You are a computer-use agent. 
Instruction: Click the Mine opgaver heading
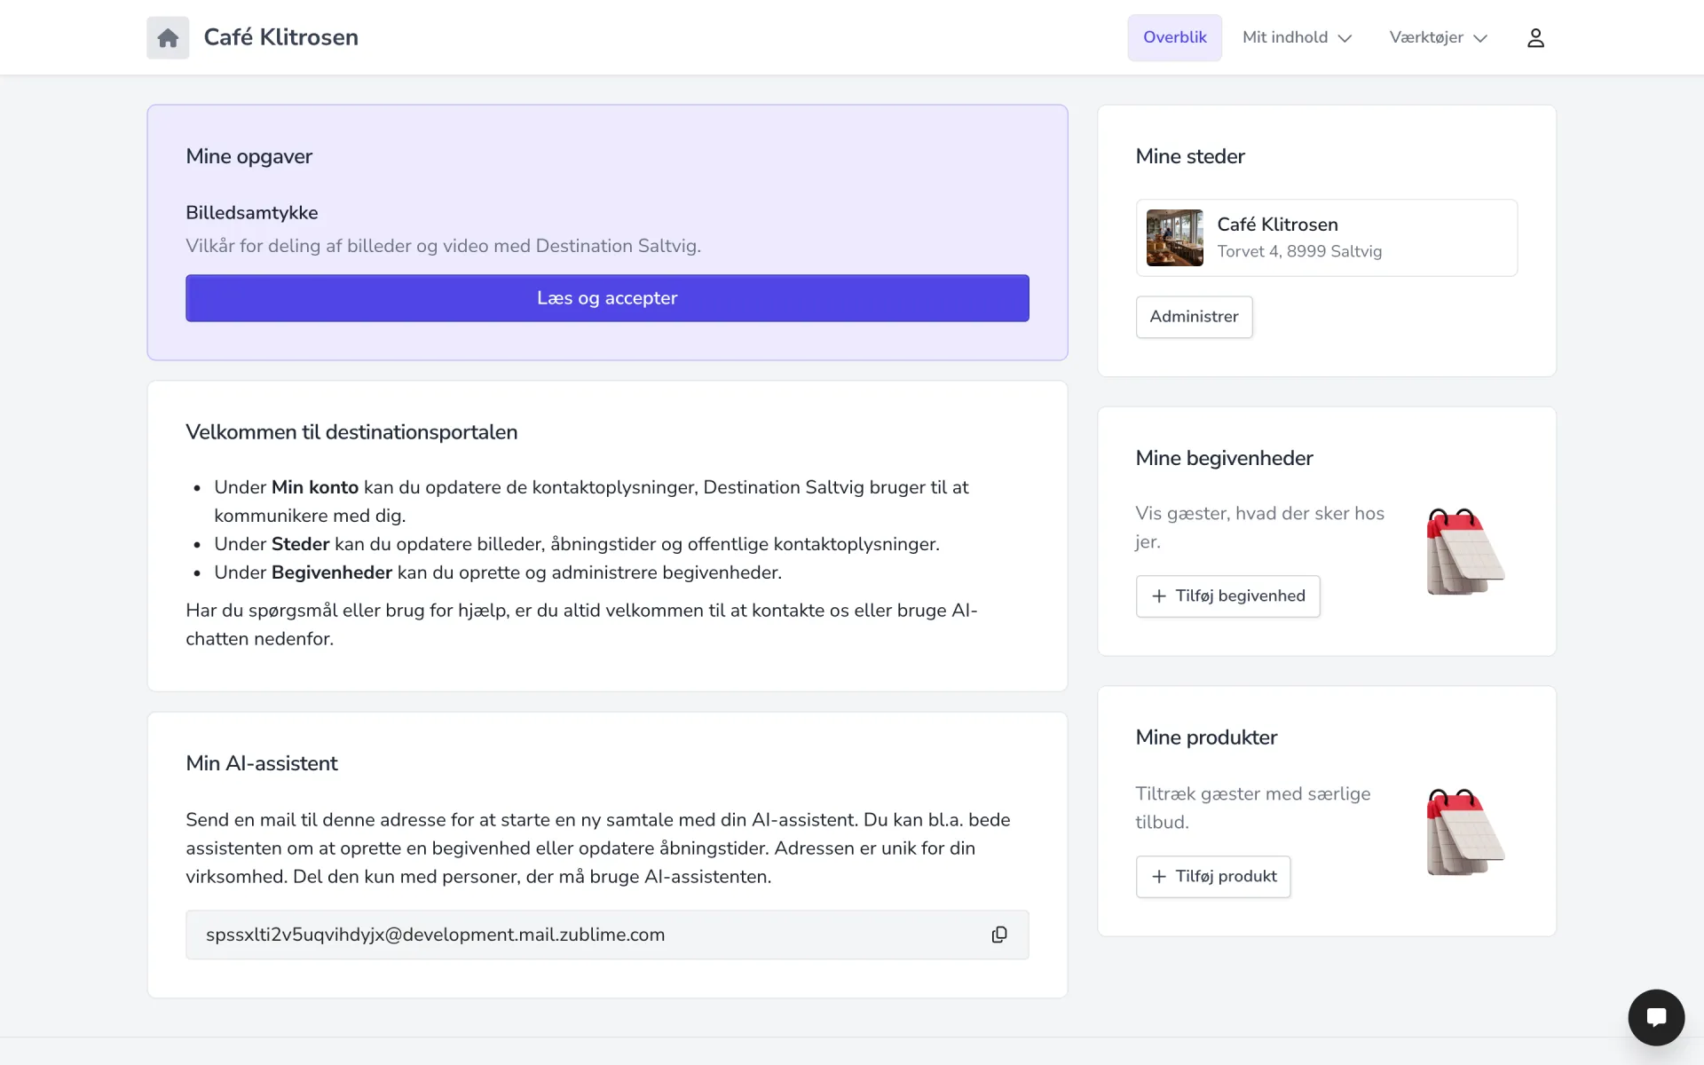pyautogui.click(x=249, y=156)
